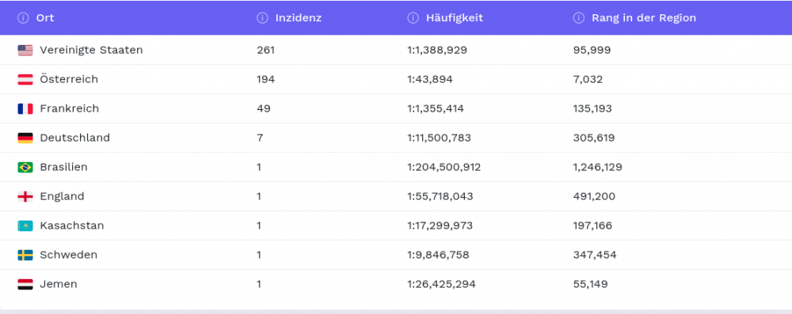The image size is (792, 314).
Task: Click the German flag icon
Action: pyautogui.click(x=25, y=138)
